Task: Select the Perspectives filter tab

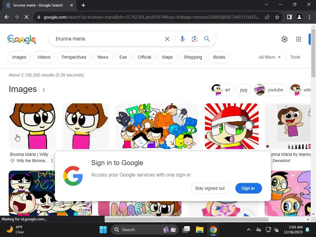Action: (x=74, y=57)
